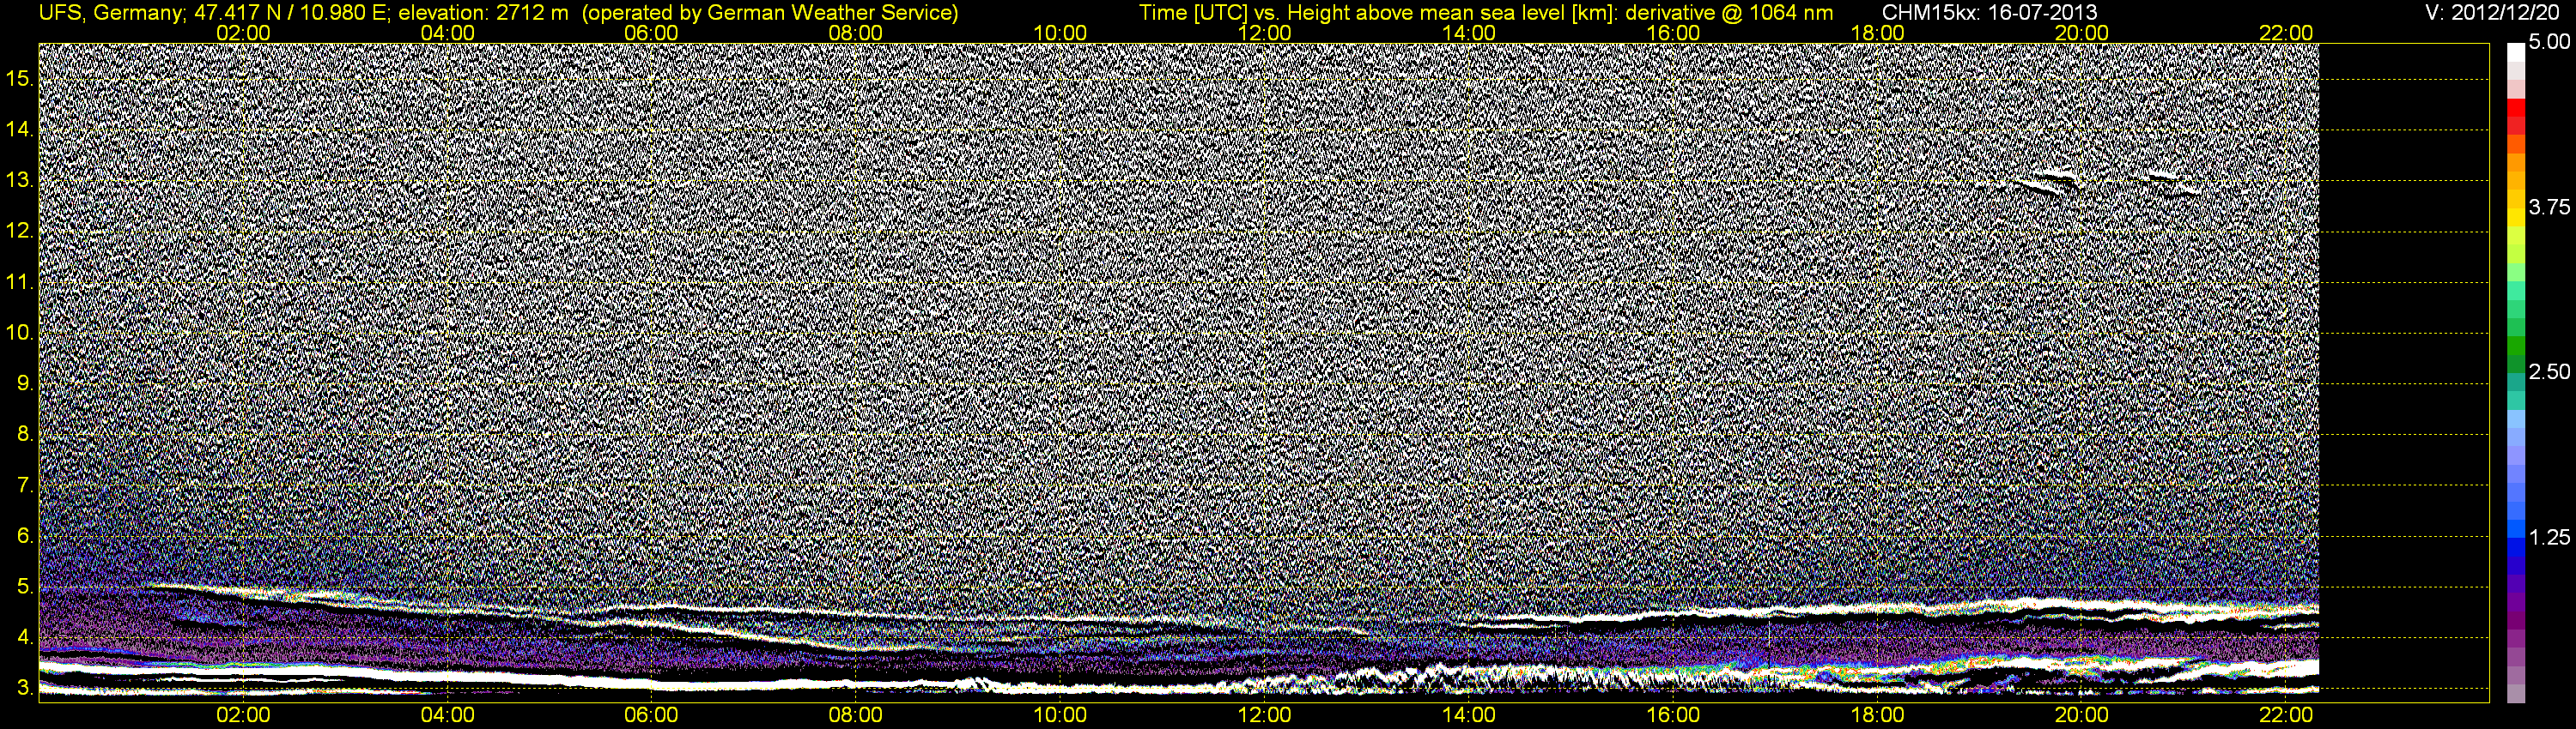This screenshot has width=2576, height=729.
Task: Click the '14.' height axis label
Action: coord(20,129)
